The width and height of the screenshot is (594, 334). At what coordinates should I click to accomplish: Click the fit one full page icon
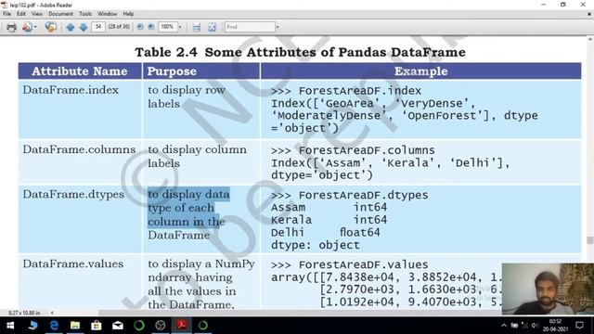point(212,27)
